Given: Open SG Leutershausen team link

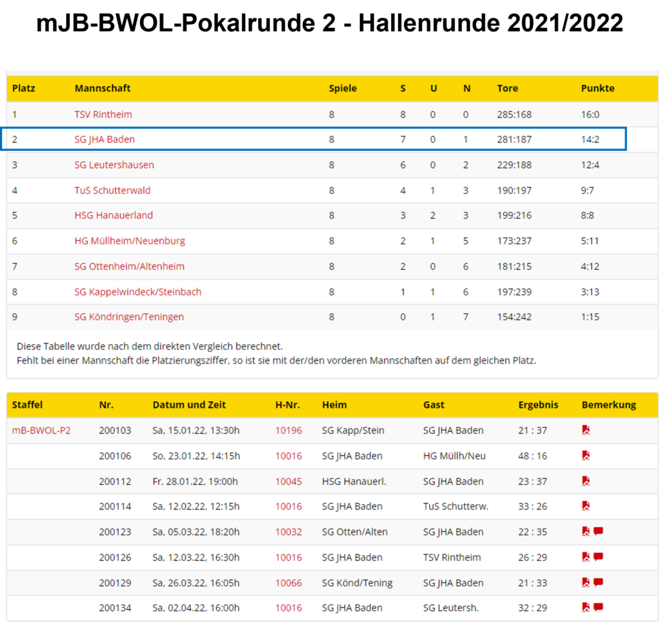Looking at the screenshot, I should [114, 165].
